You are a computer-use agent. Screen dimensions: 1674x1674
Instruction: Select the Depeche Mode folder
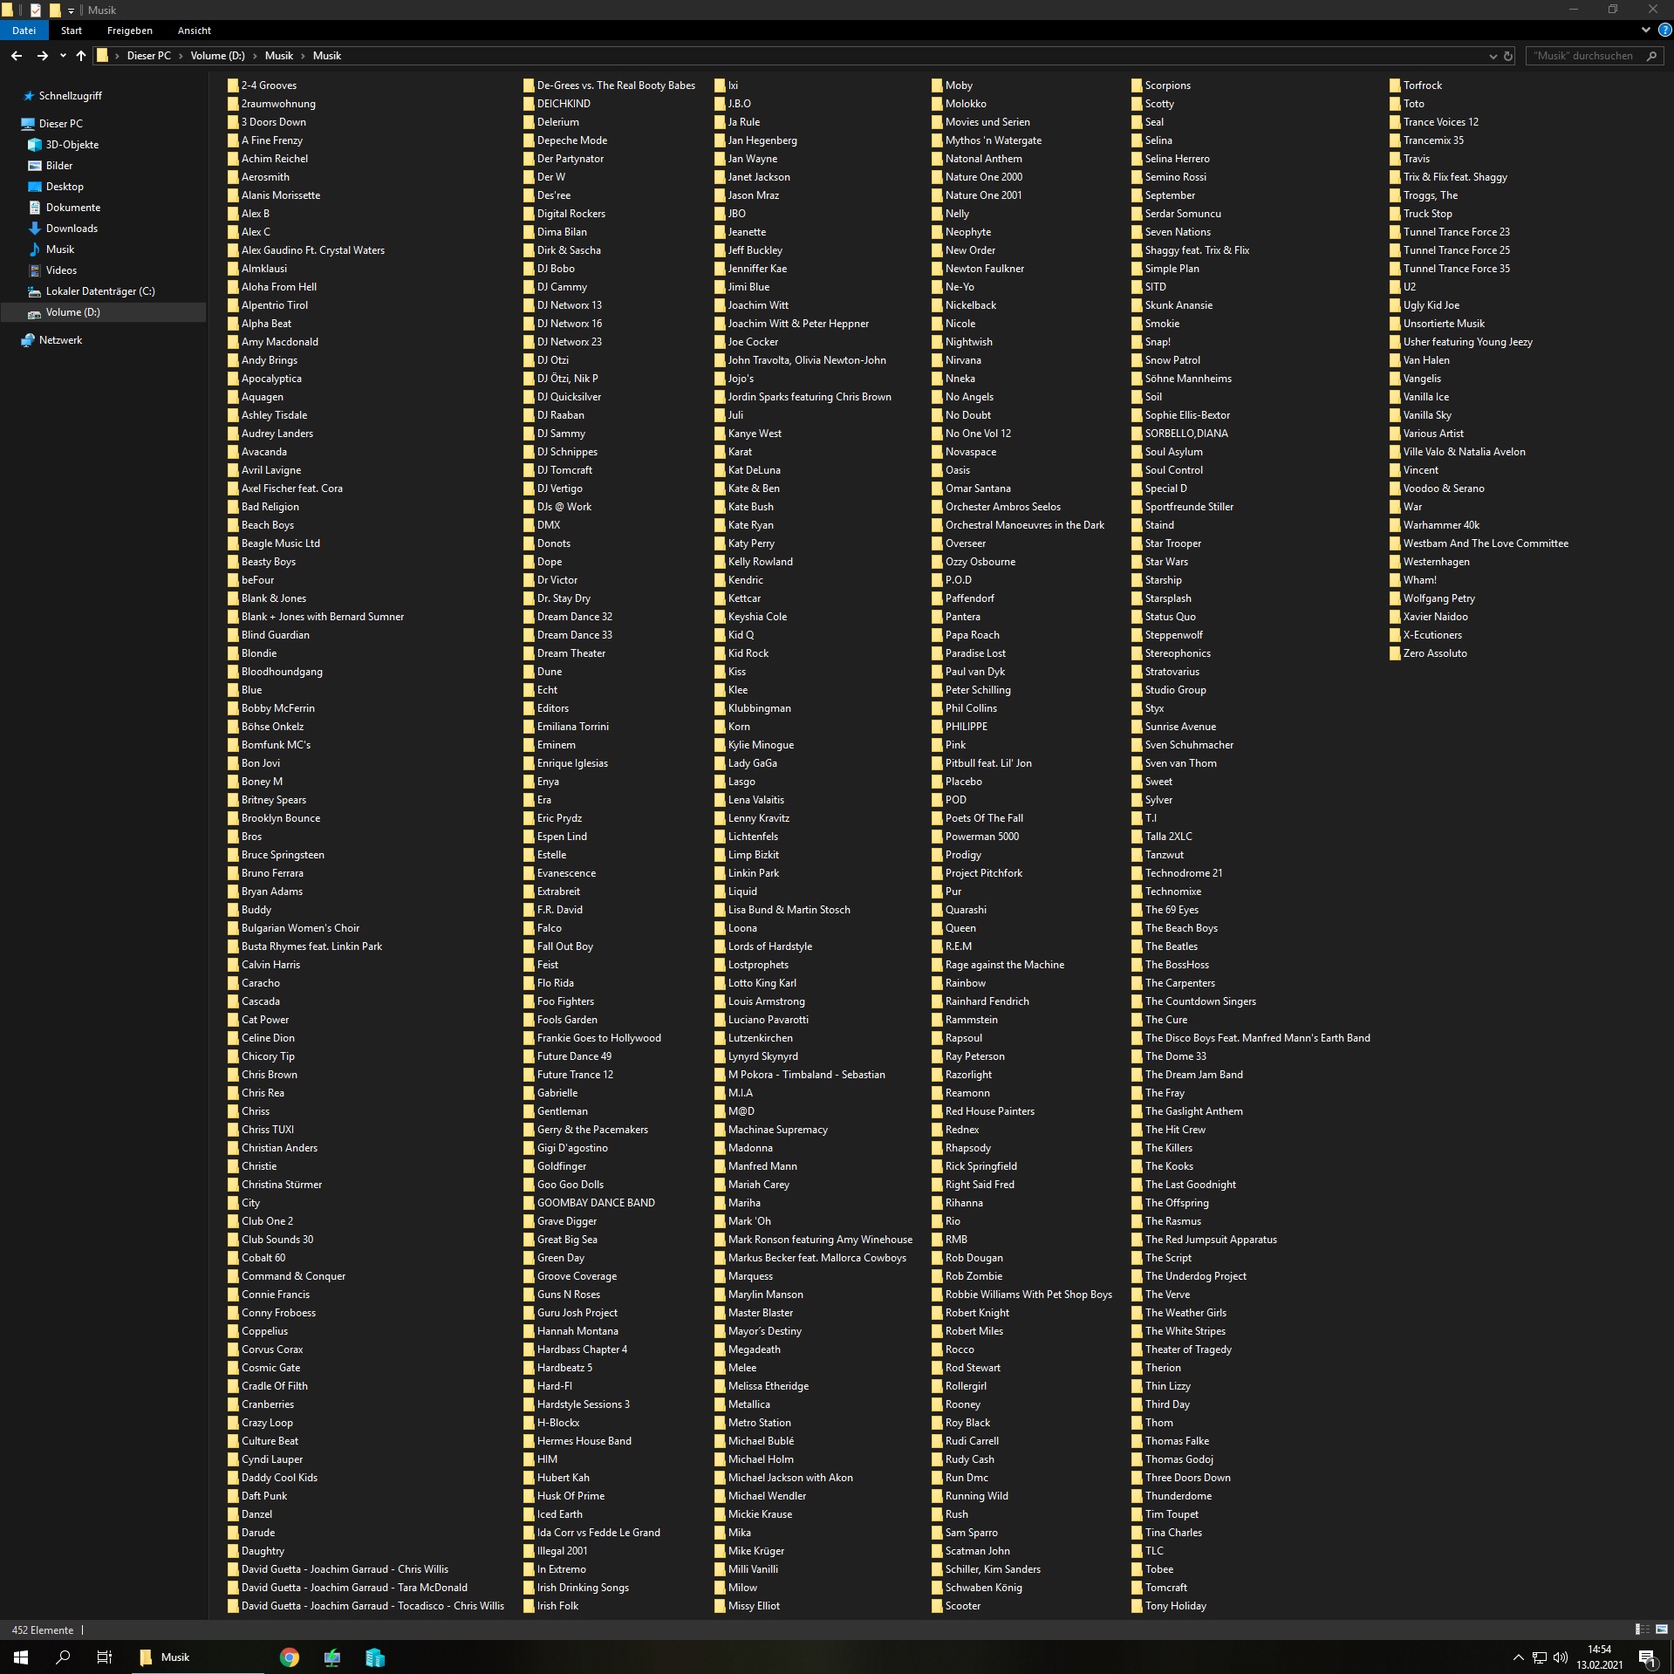coord(565,140)
